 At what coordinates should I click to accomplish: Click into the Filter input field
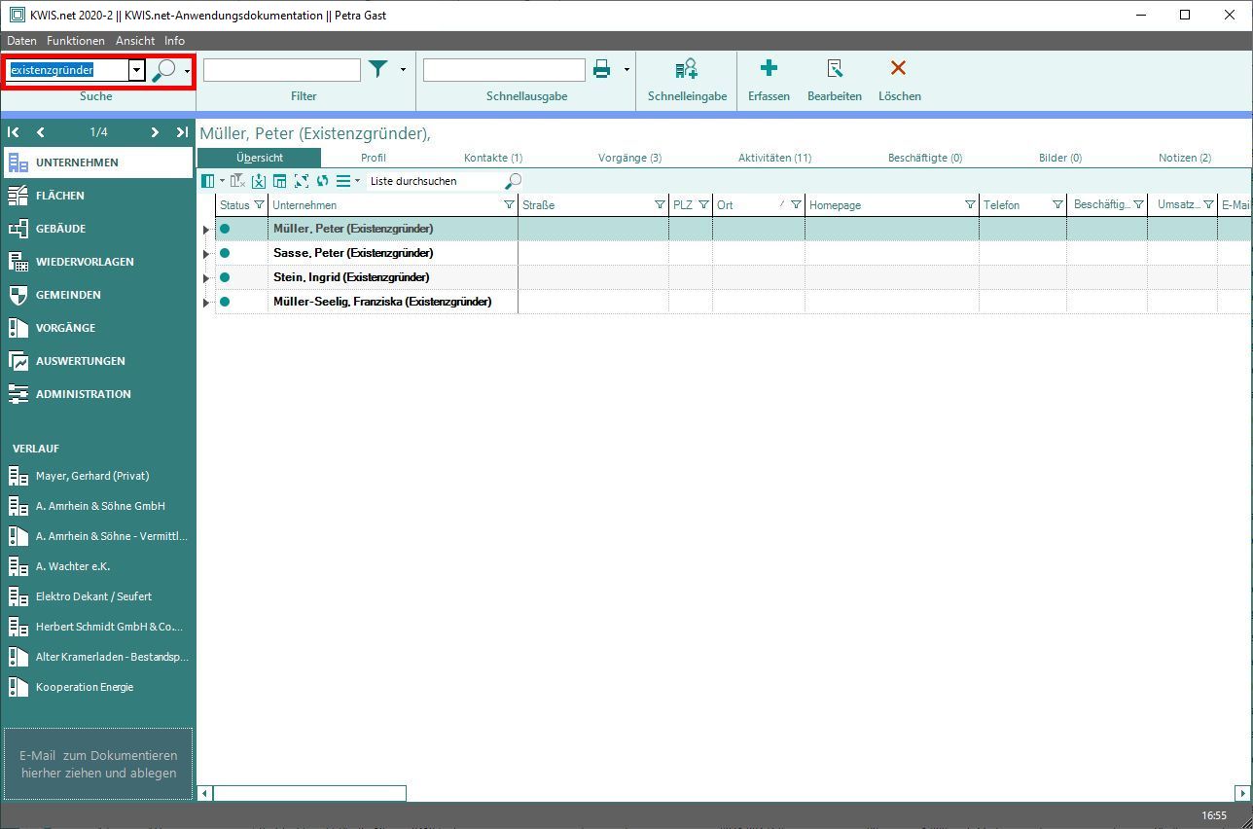[282, 70]
